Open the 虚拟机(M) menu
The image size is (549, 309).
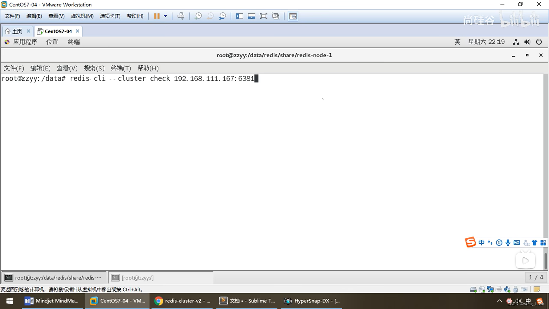click(x=82, y=16)
